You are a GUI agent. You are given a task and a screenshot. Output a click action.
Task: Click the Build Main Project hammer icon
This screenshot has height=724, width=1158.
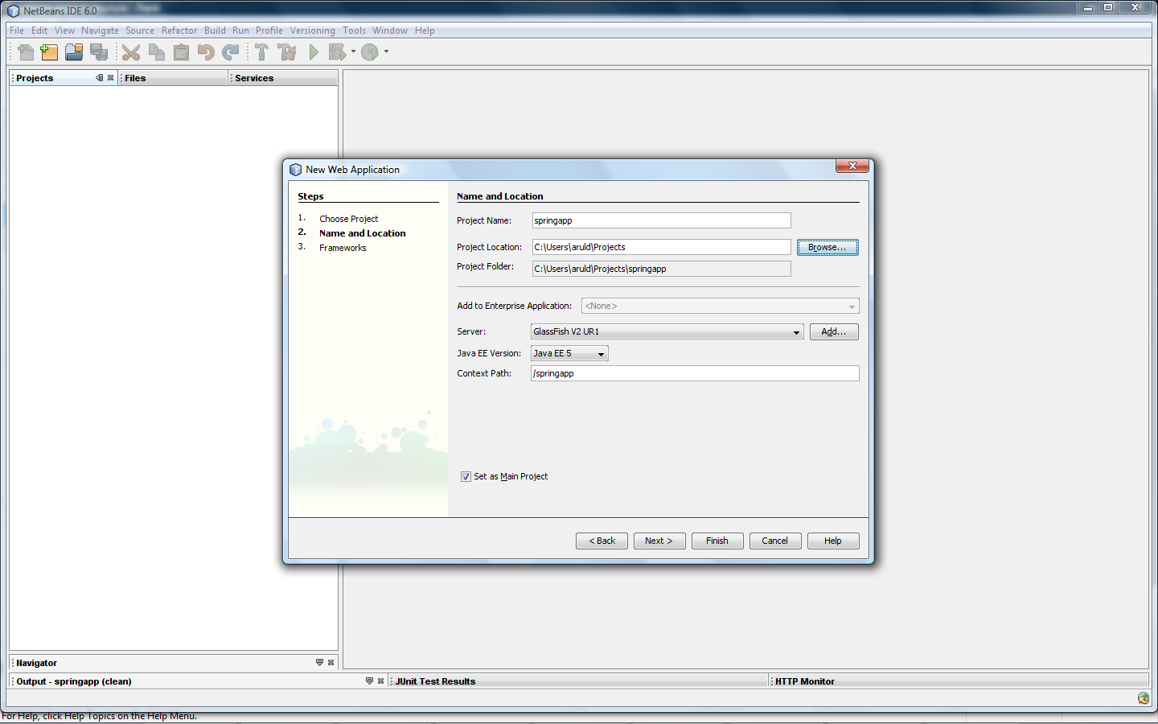[x=261, y=52]
